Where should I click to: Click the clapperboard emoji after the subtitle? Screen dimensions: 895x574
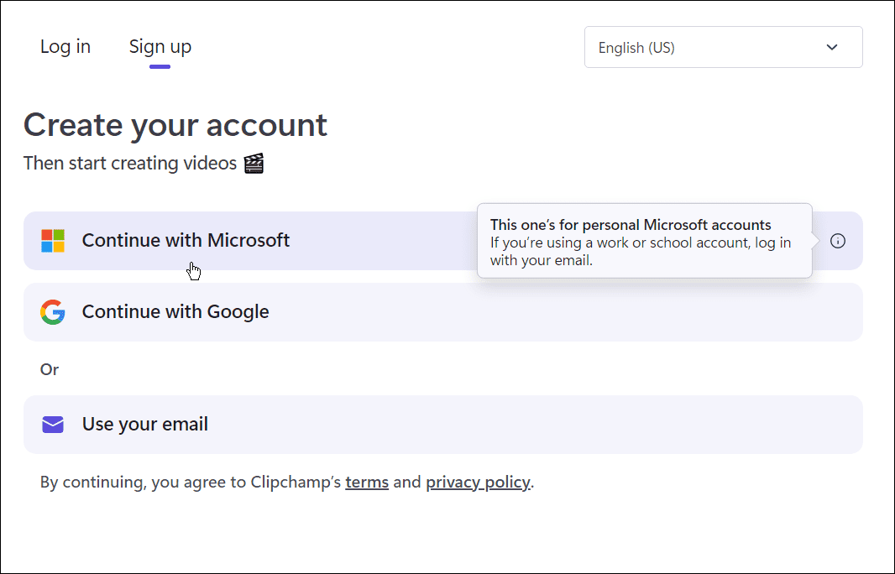(x=254, y=162)
